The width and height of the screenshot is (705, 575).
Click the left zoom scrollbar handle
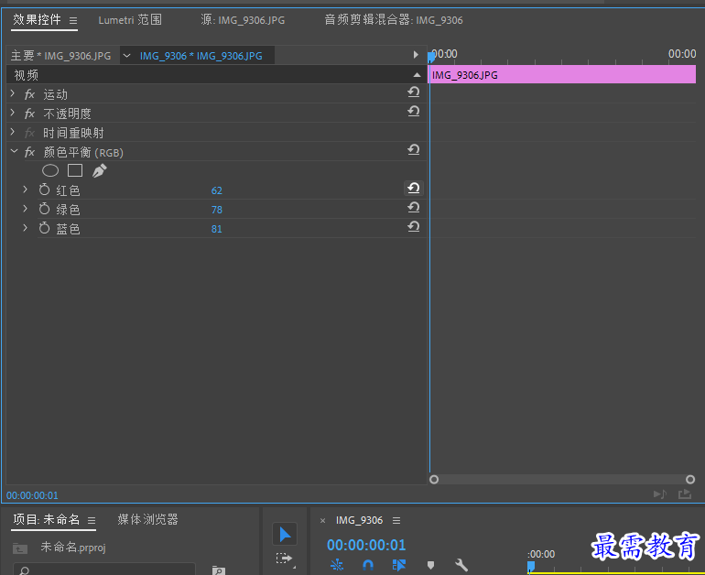pyautogui.click(x=434, y=480)
